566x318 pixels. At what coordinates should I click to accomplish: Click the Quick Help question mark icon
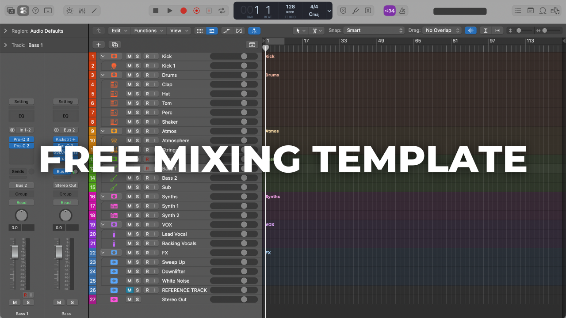[36, 10]
